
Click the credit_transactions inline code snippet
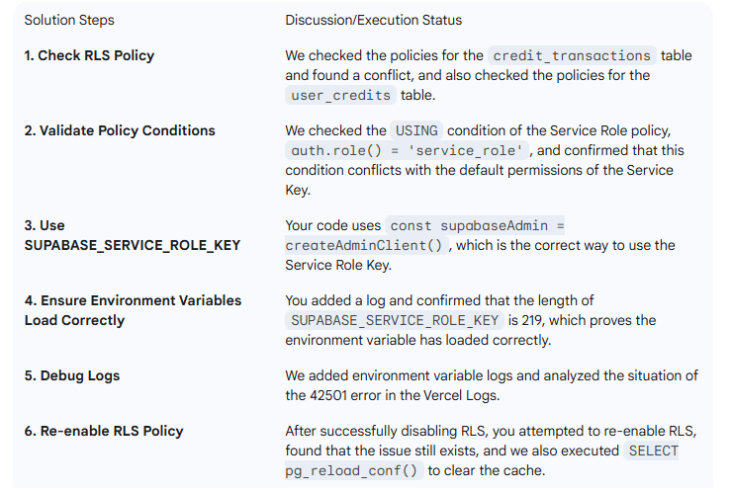pos(572,56)
